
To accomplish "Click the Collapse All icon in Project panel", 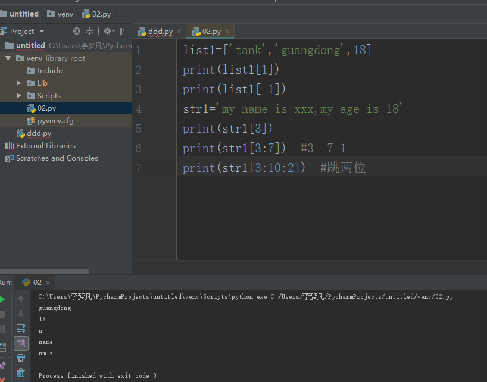I will tap(90, 31).
